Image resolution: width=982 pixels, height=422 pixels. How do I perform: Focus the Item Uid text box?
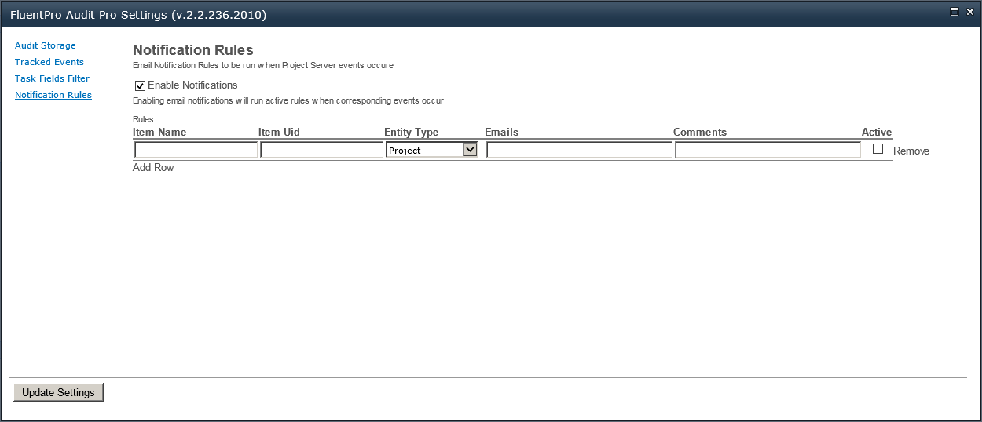click(321, 150)
